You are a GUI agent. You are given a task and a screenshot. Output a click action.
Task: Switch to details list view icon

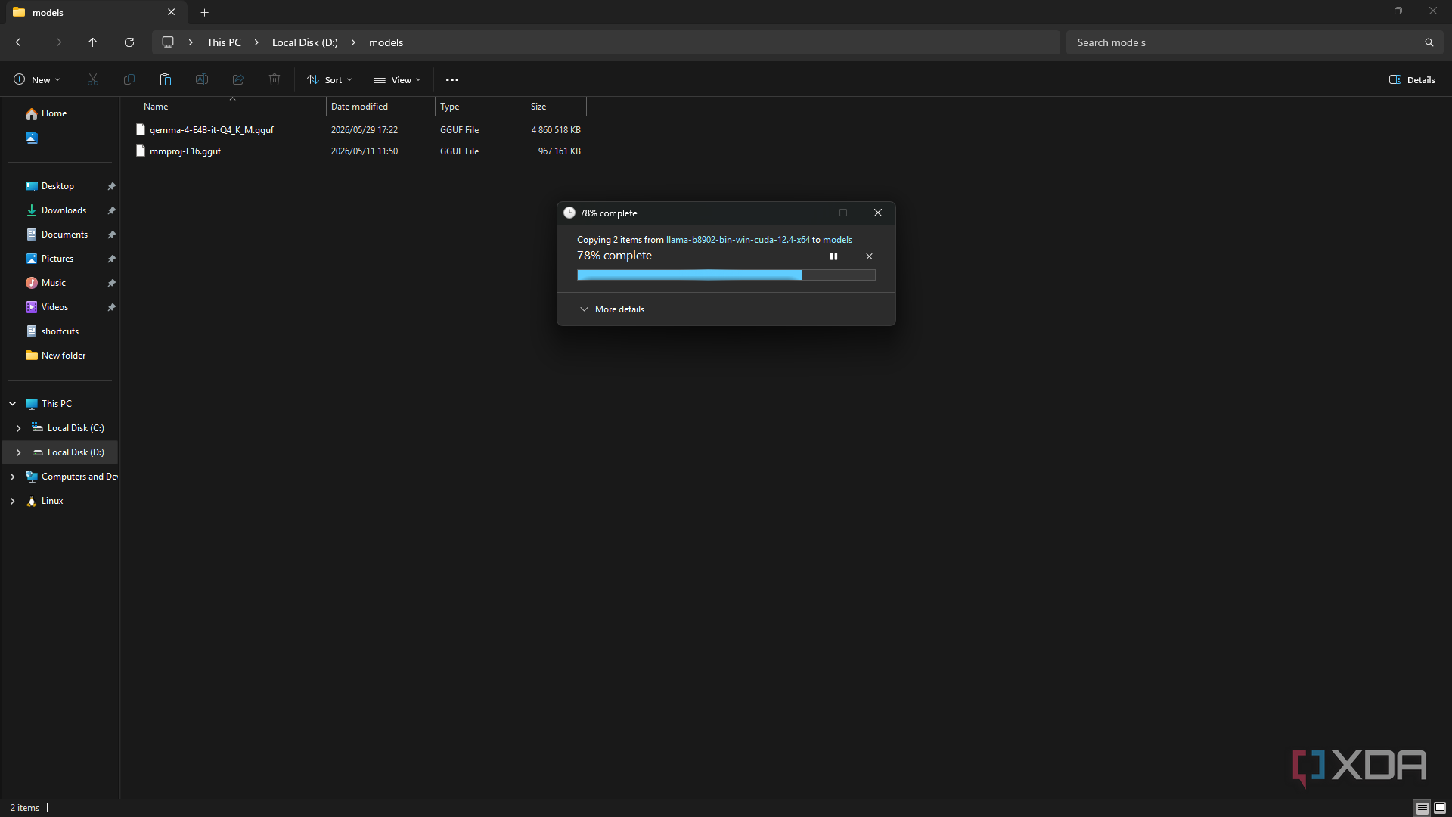[1423, 808]
